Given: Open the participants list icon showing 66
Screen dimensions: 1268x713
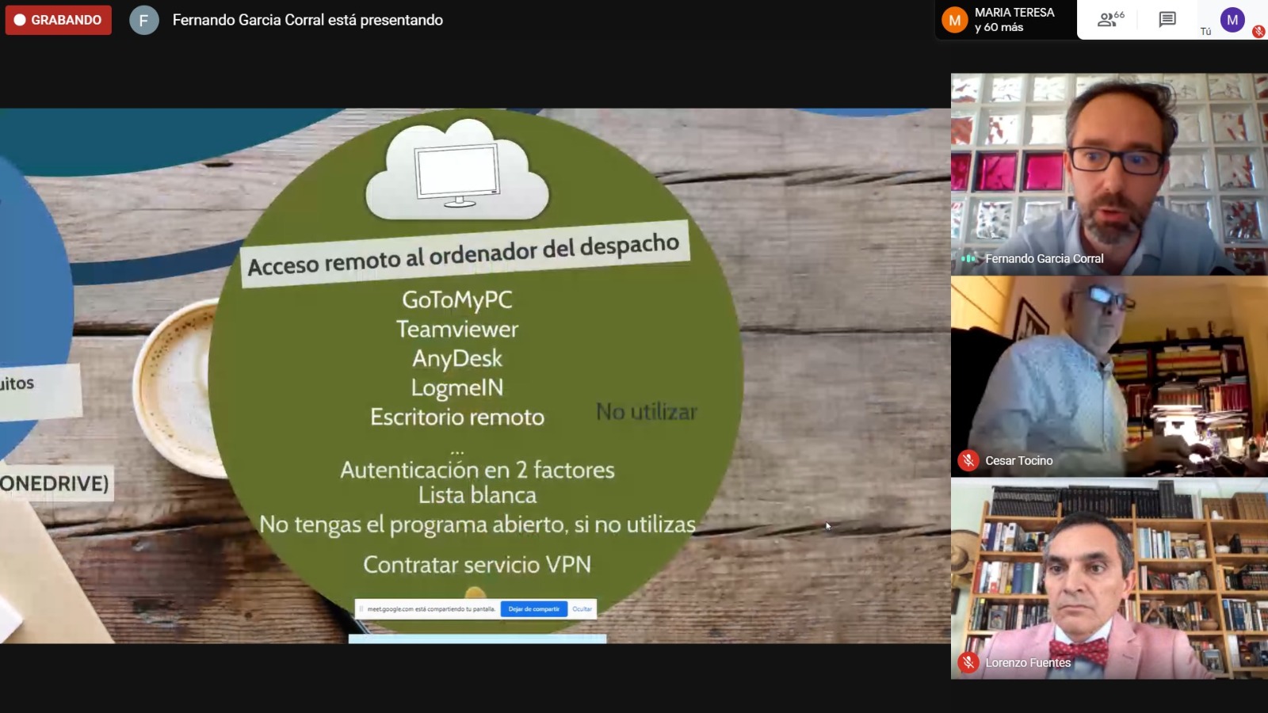Looking at the screenshot, I should point(1110,19).
